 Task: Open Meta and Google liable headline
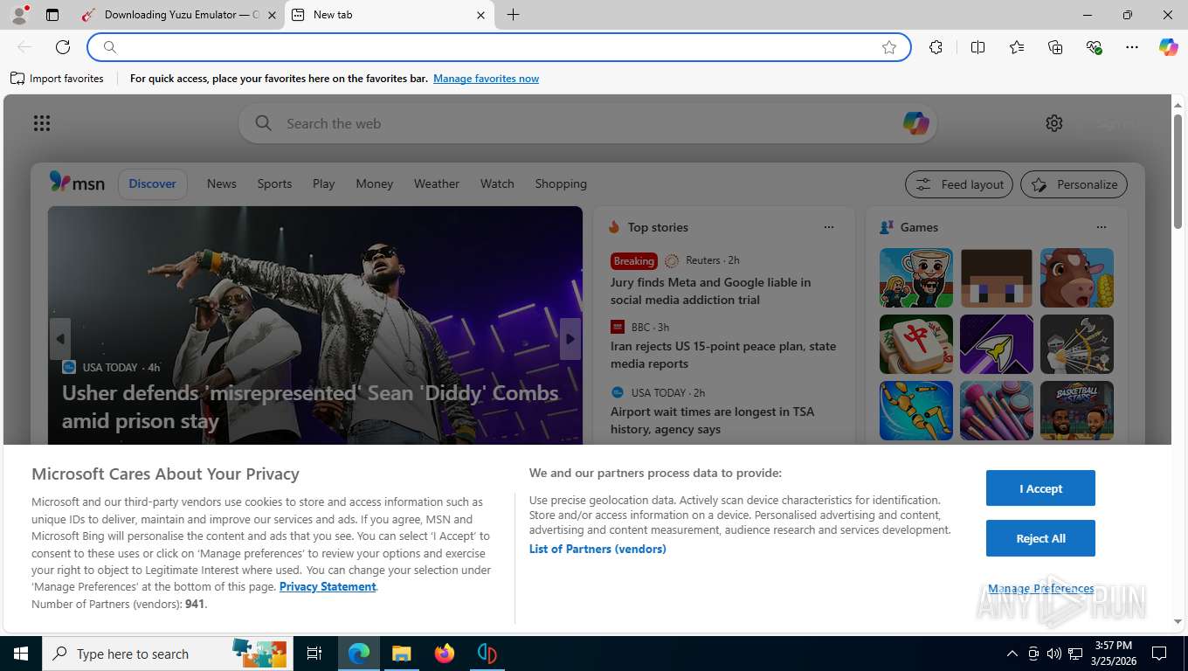pos(711,291)
